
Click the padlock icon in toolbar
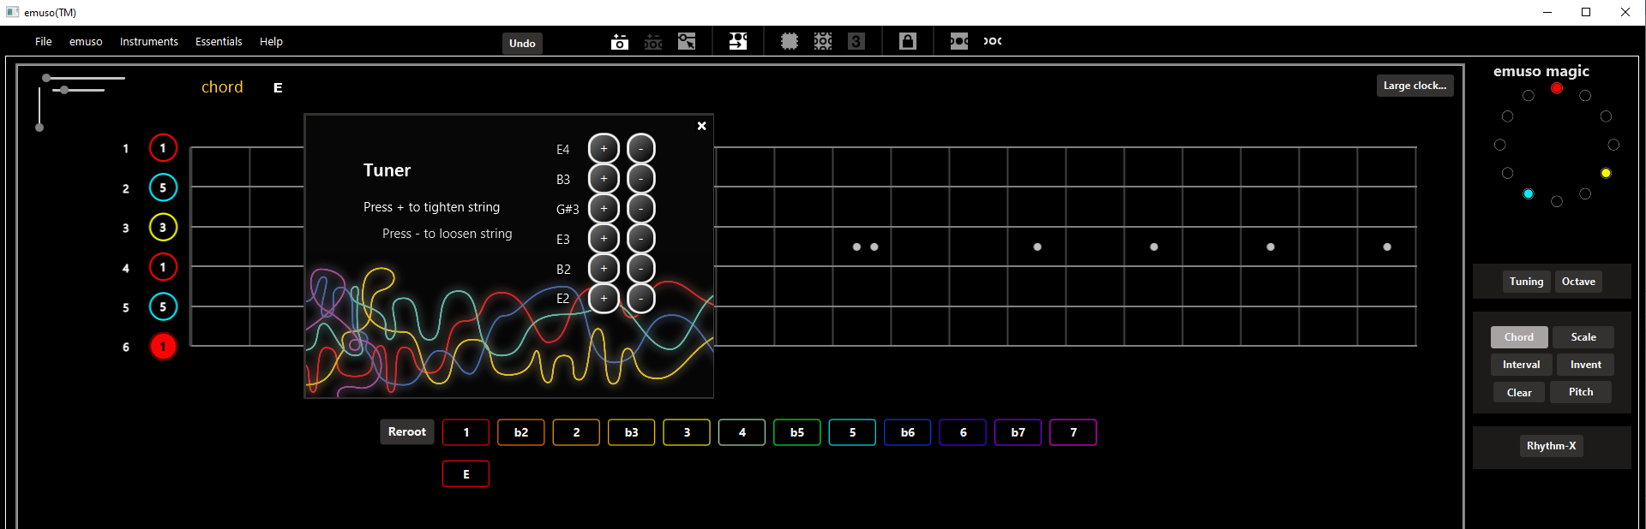(x=907, y=41)
